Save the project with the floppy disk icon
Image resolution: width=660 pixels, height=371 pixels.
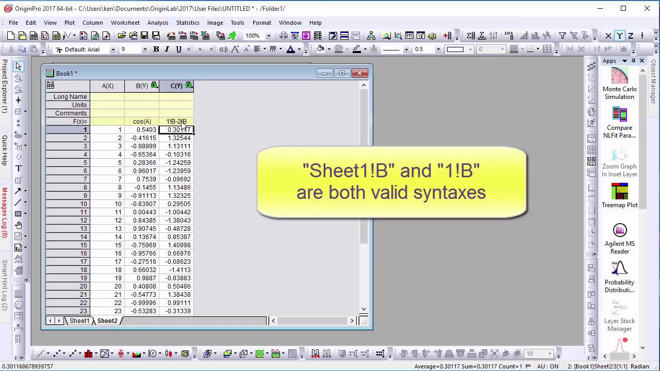click(x=144, y=36)
